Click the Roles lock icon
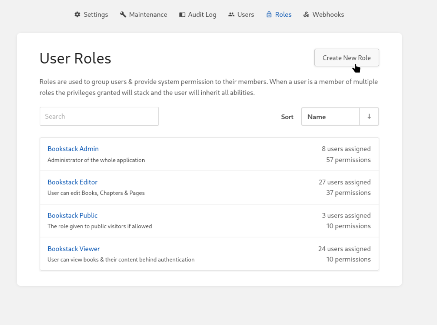This screenshot has height=325, width=437. coord(269,15)
